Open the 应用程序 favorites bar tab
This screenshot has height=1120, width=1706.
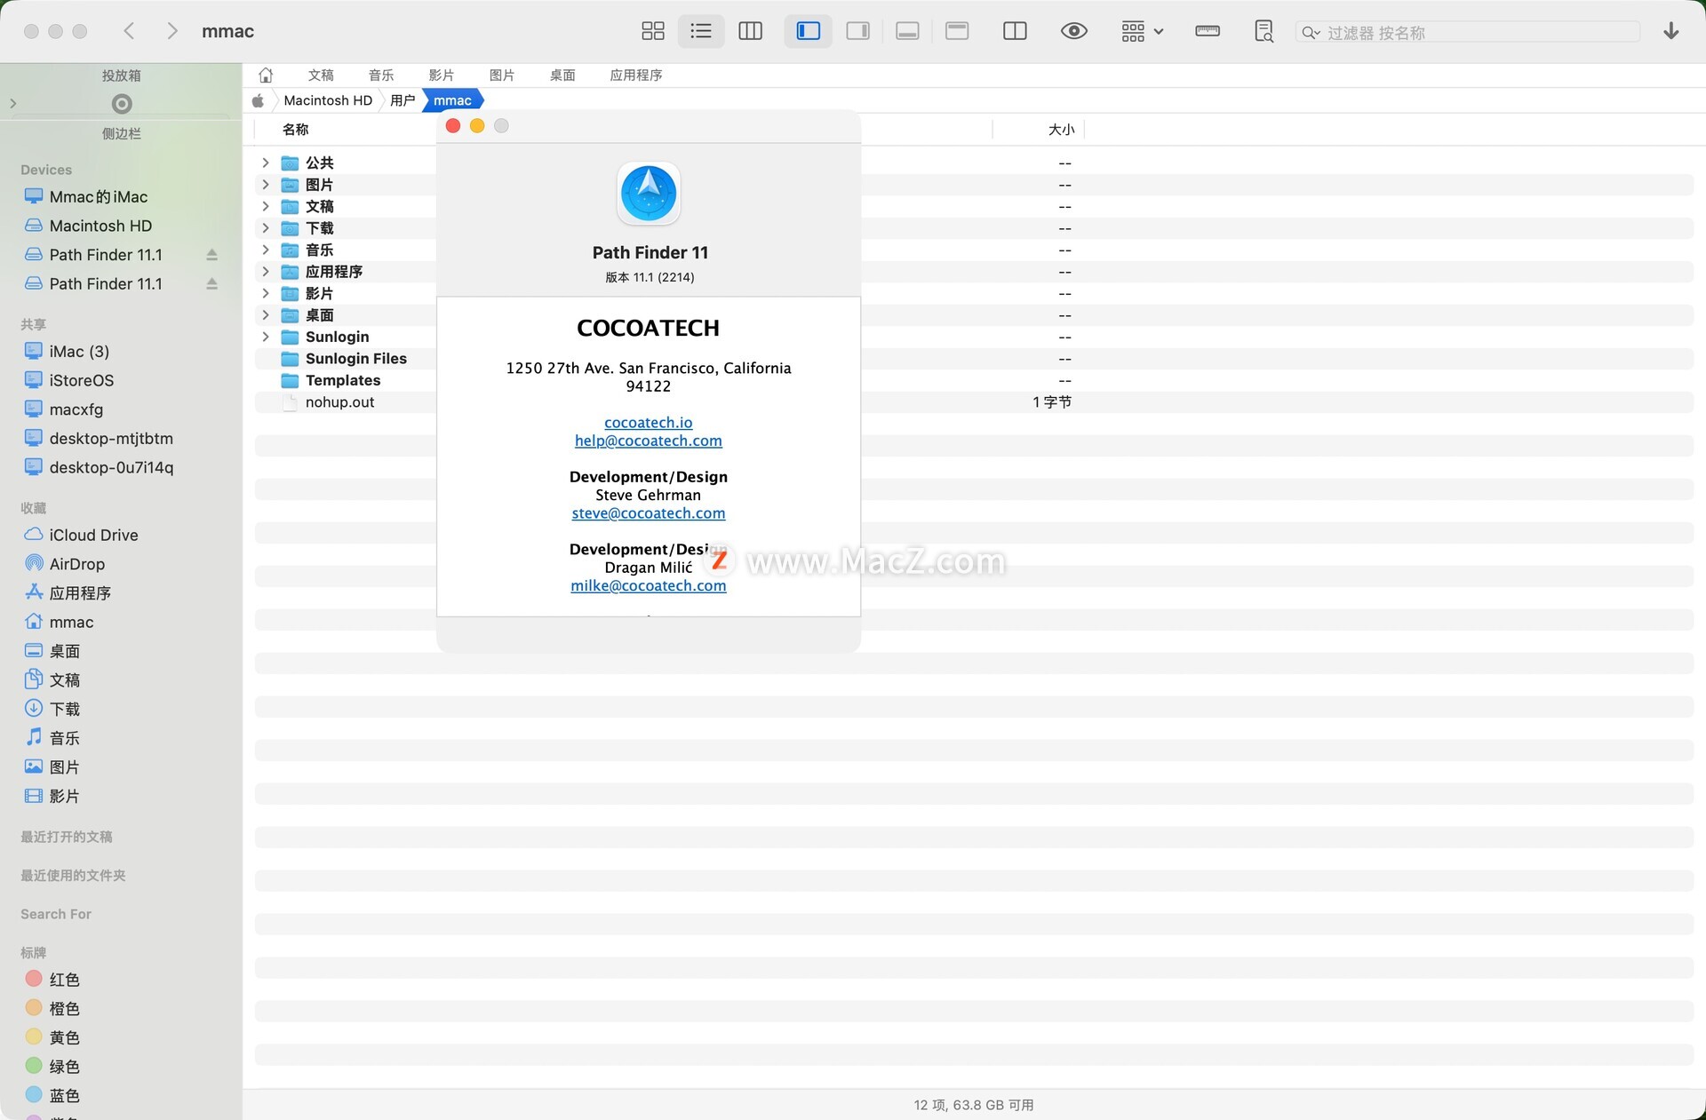pos(635,75)
